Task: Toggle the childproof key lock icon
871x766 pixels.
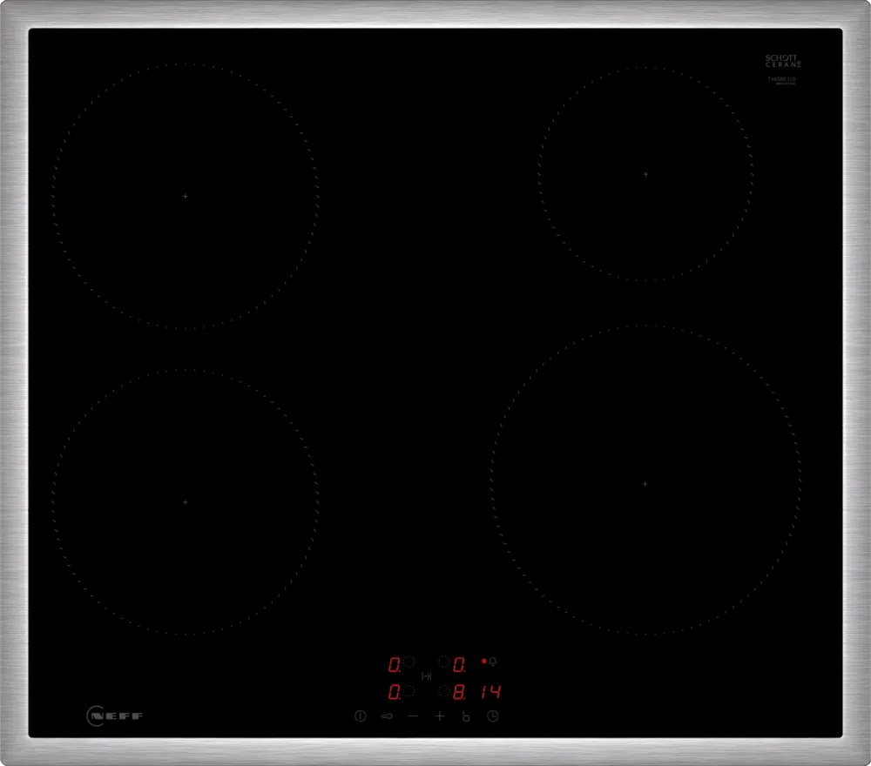Action: tap(387, 716)
